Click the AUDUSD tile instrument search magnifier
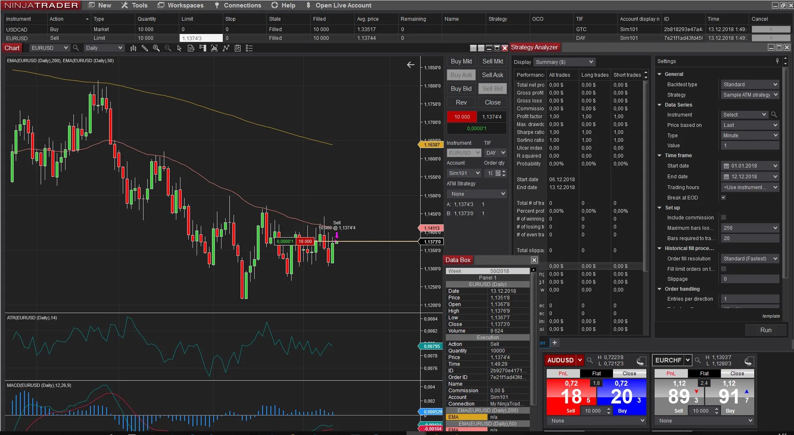The height and width of the screenshot is (435, 794). (590, 360)
